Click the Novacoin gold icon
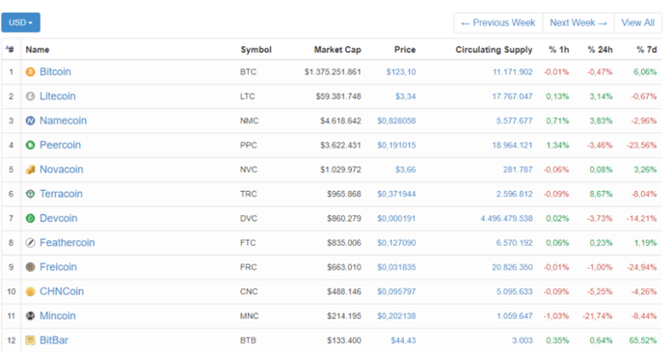 tap(30, 170)
